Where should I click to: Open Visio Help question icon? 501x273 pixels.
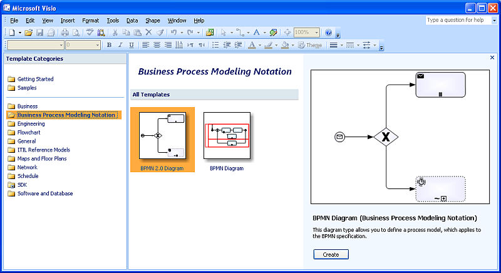tap(328, 33)
